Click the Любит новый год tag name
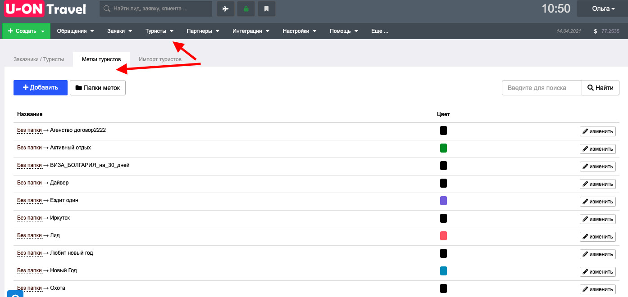This screenshot has width=628, height=297. (x=71, y=253)
